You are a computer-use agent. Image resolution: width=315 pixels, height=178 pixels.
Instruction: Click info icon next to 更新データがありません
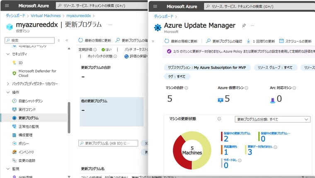tap(276, 147)
